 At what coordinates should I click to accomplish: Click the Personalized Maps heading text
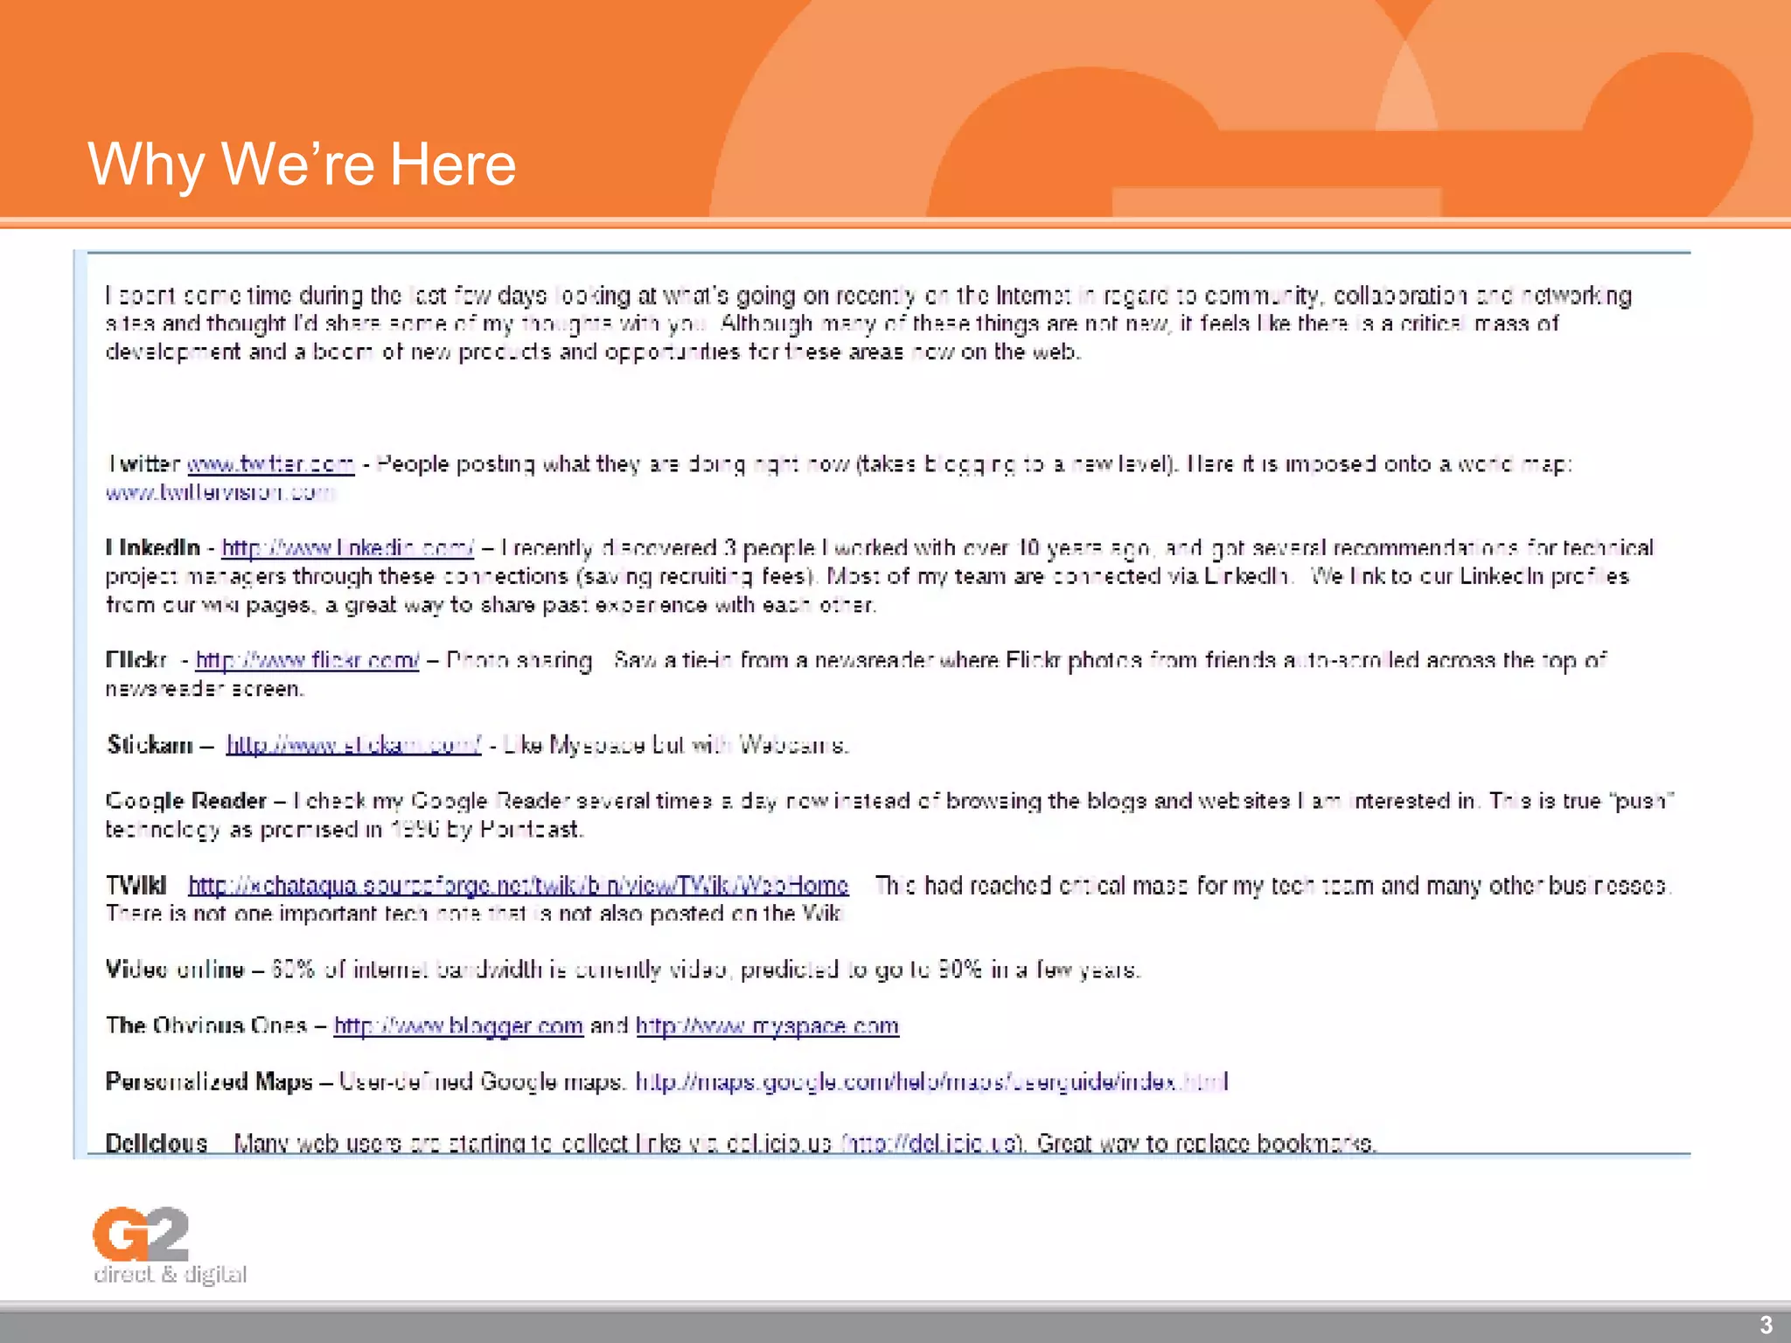pos(208,1082)
